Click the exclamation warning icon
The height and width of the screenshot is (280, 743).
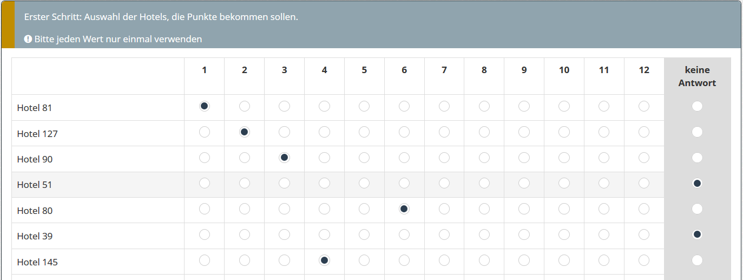tap(28, 39)
